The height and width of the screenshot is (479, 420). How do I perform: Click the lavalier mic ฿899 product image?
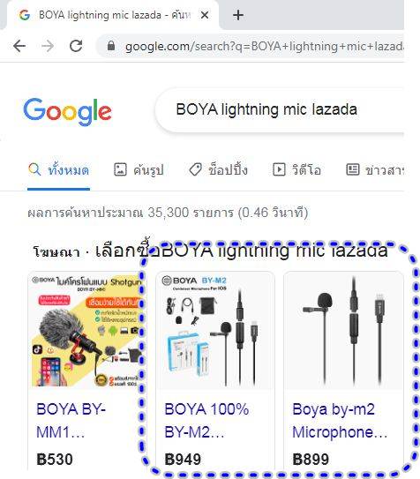click(343, 331)
